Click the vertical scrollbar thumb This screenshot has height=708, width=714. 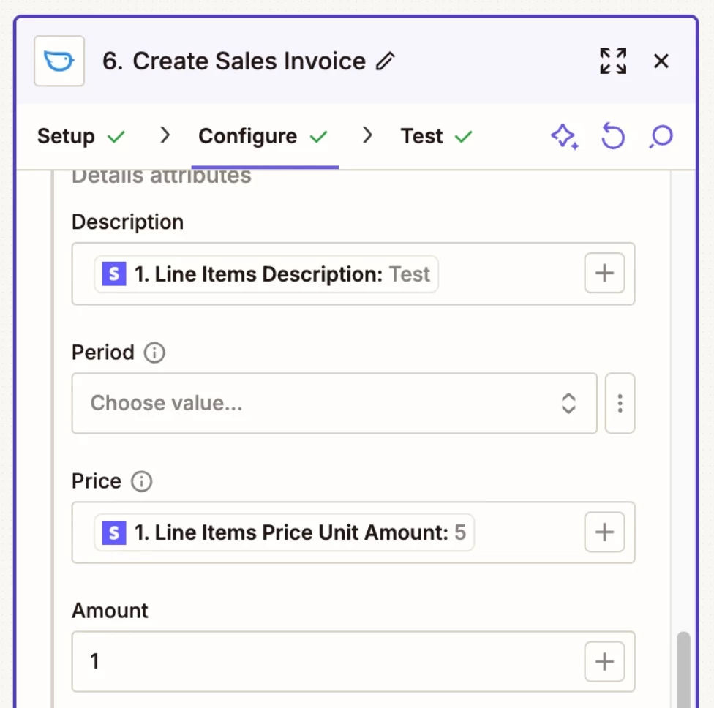[683, 669]
